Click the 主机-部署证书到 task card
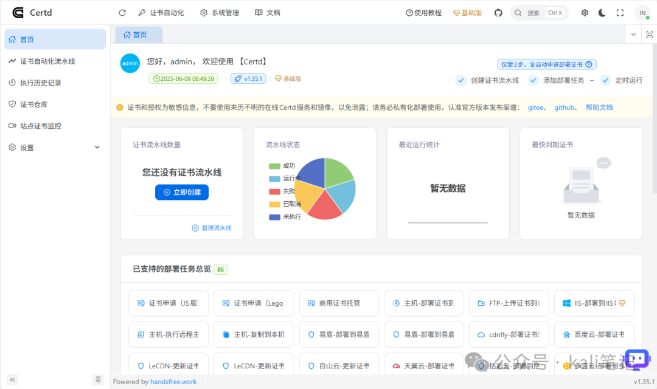 [423, 303]
